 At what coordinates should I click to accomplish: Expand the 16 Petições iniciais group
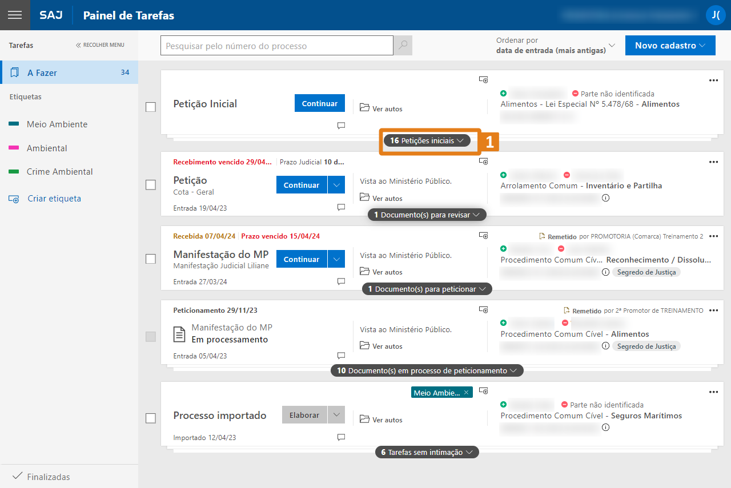pyautogui.click(x=427, y=140)
